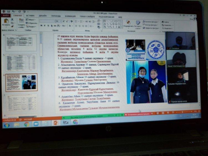Click Остановить демонстрацию (Stop Share) in Zoom bar
Screen dimensions: 208x156
click(137, 114)
